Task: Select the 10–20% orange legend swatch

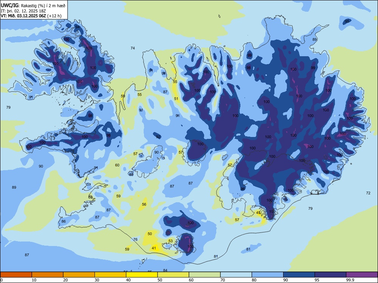Action: pos(48,275)
